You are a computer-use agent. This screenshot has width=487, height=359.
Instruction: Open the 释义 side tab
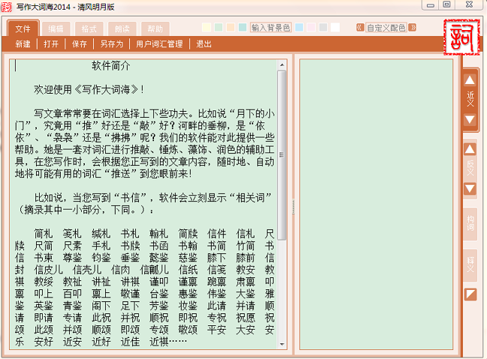point(470,264)
